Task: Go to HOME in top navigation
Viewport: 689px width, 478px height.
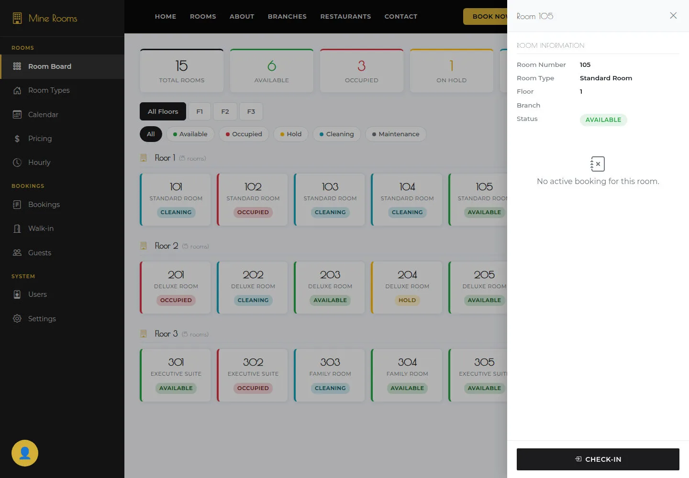Action: (166, 16)
